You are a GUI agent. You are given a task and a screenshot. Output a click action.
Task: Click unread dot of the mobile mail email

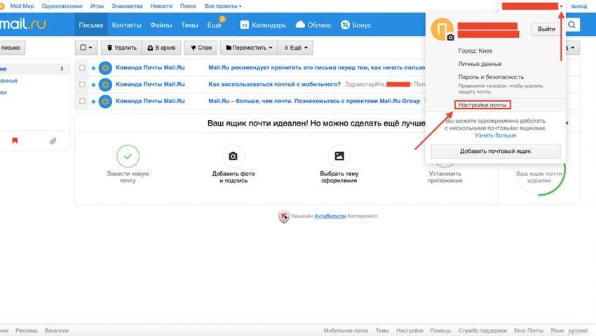click(x=93, y=85)
